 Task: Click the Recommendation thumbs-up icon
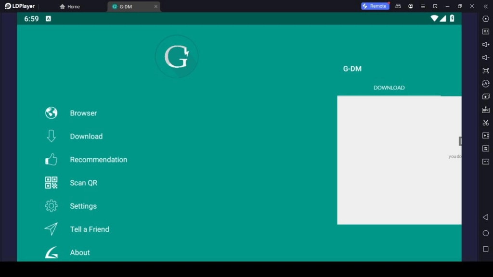(51, 159)
